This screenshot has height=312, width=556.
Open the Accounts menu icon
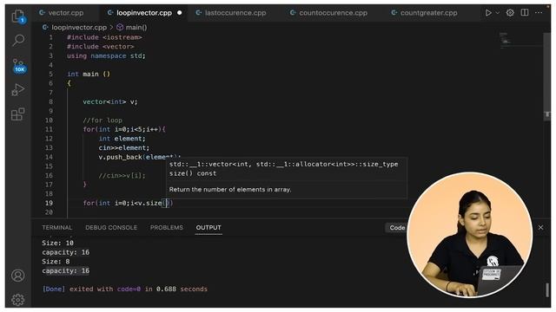[x=17, y=276]
